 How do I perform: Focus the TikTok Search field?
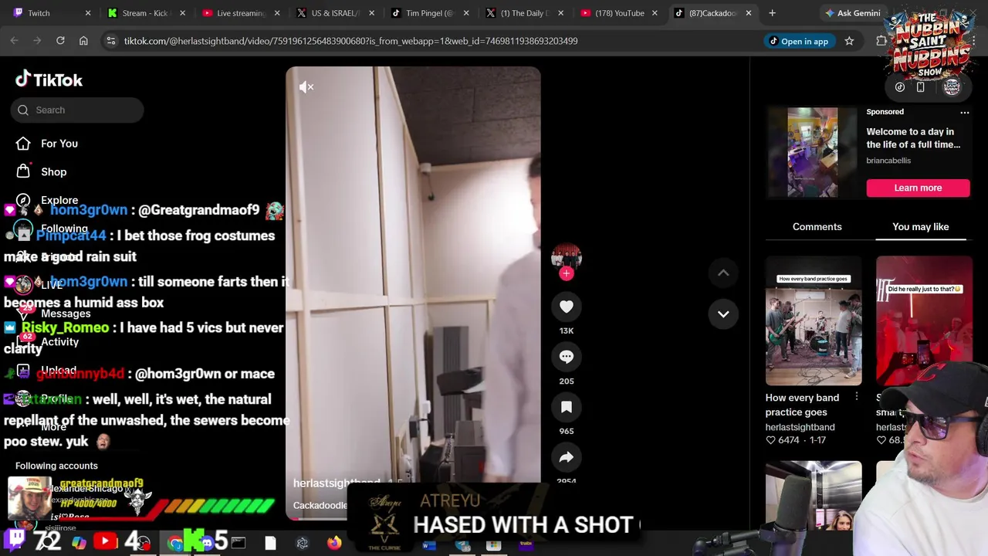[77, 110]
